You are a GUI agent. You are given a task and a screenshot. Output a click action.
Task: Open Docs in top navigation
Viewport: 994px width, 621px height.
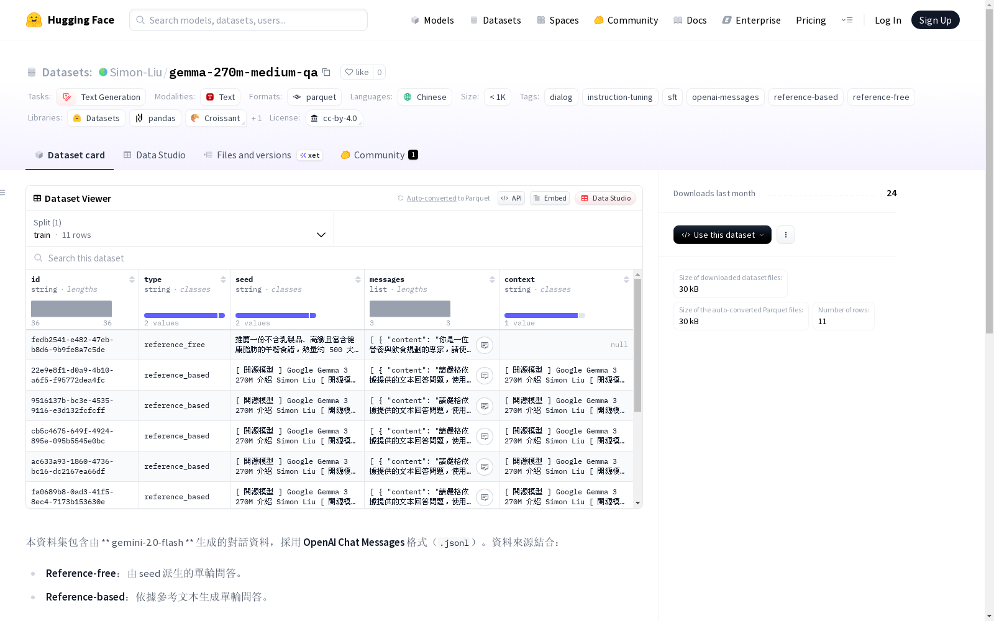click(x=690, y=20)
